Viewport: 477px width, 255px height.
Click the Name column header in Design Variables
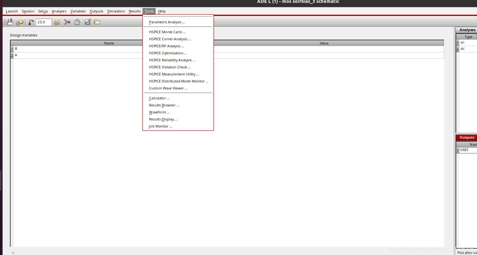pos(109,43)
